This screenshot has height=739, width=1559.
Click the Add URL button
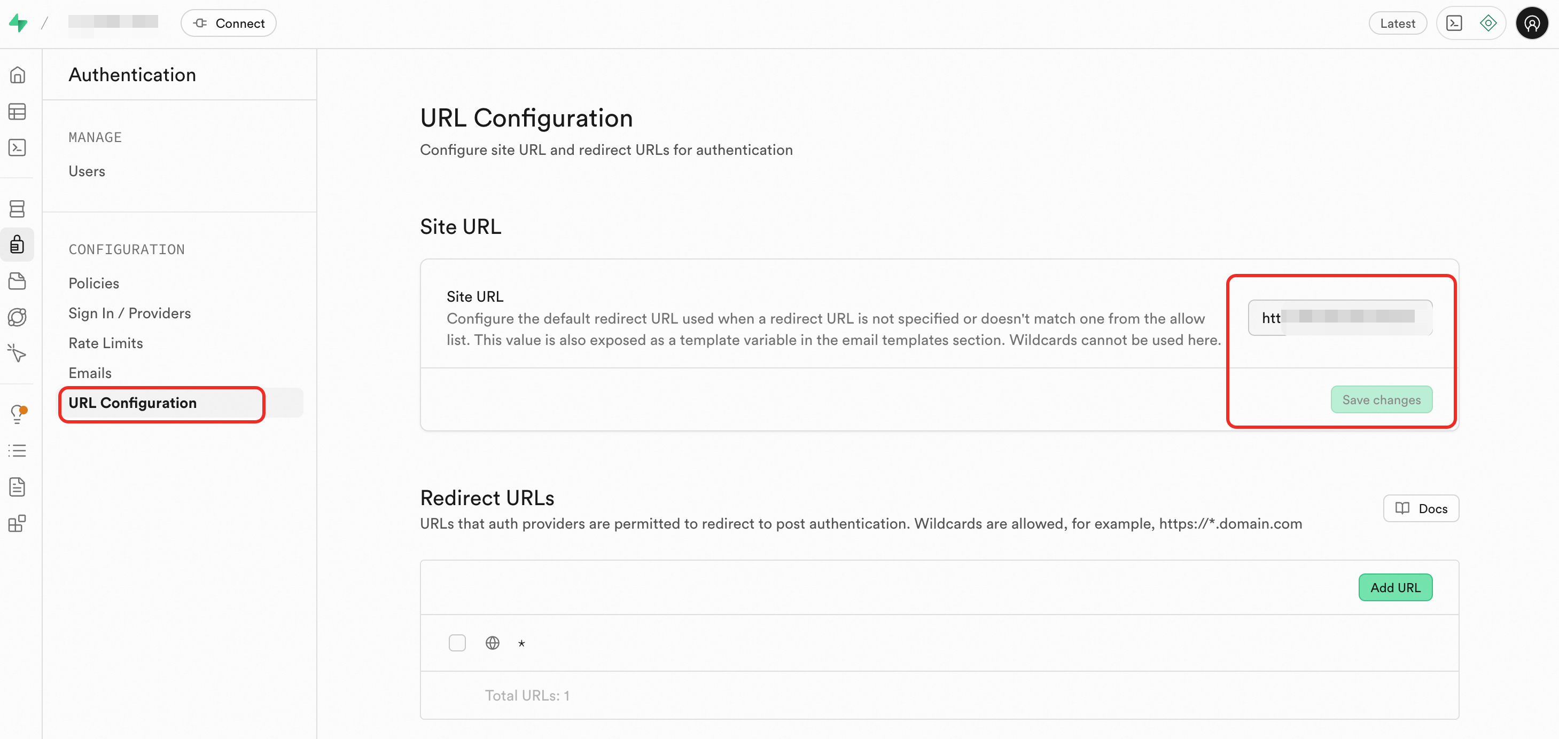(1395, 587)
